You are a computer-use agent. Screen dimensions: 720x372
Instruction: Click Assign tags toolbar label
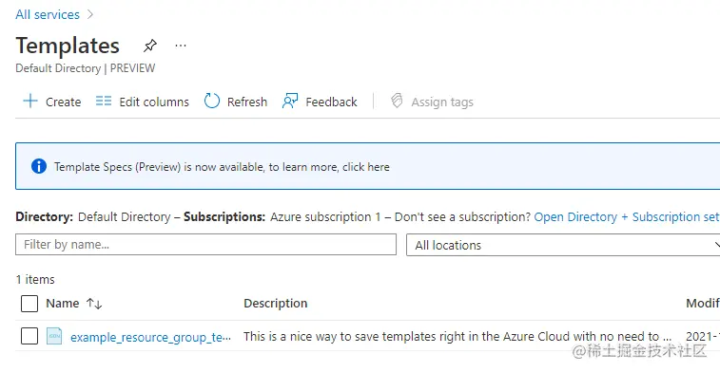442,102
